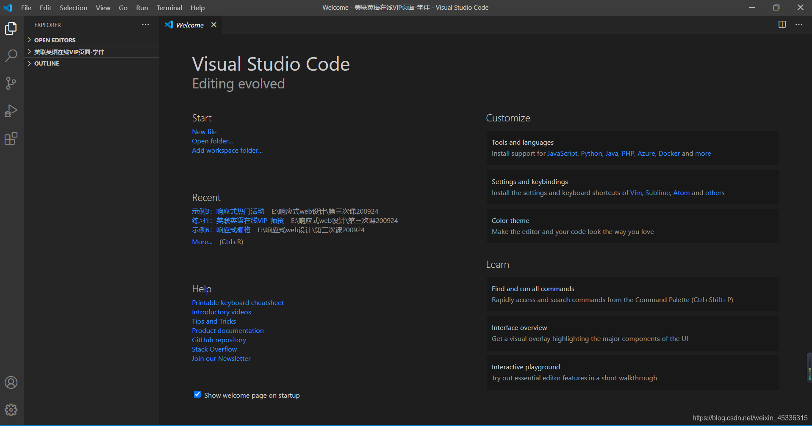Open the Edit menu

point(45,8)
